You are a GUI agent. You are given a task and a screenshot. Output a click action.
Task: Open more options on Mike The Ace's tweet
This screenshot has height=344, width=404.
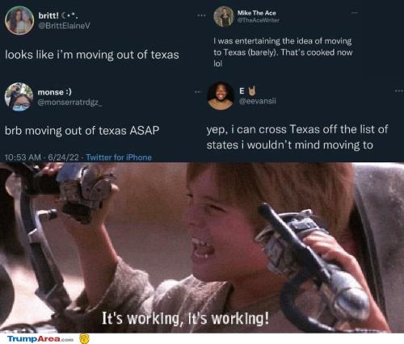(355, 13)
